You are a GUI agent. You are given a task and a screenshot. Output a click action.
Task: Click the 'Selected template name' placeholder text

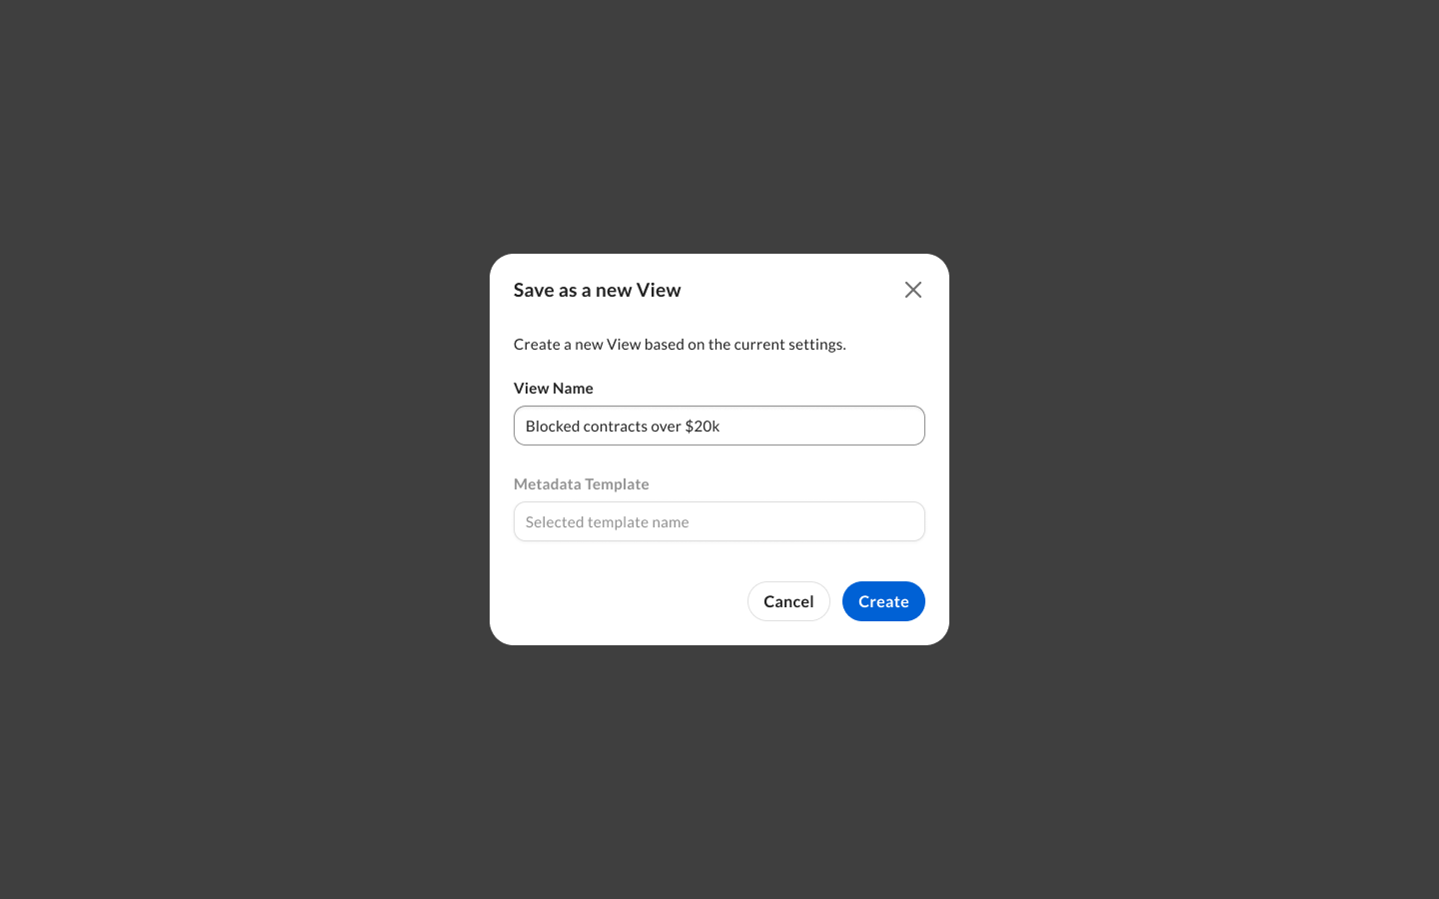point(608,521)
